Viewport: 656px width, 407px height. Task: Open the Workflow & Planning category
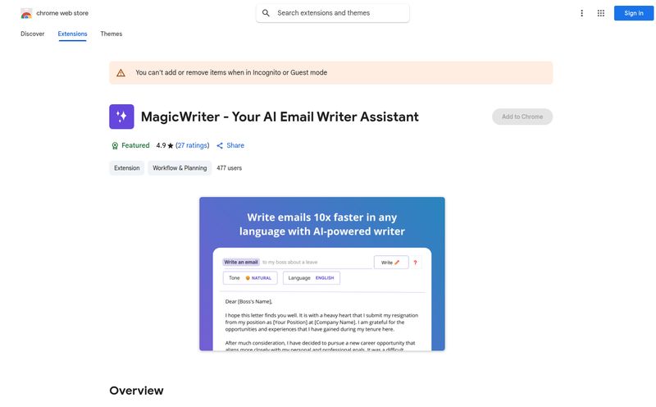pos(180,168)
